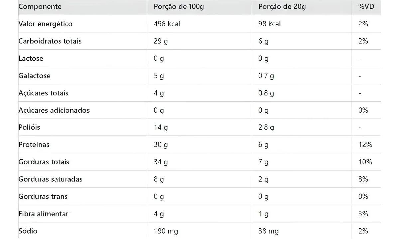Click the 'Gorduras saturadas' row label
Viewport: 399px width, 239px height.
51,179
